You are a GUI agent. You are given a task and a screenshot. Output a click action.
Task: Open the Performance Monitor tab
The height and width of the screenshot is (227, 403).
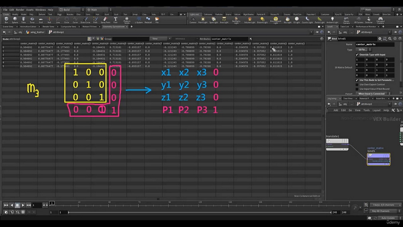pyautogui.click(x=366, y=27)
